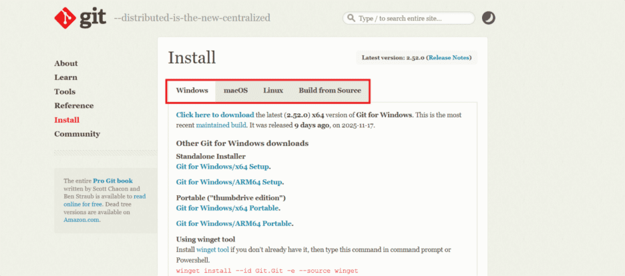Select the Windows tab
Image resolution: width=625 pixels, height=276 pixels.
click(x=192, y=90)
